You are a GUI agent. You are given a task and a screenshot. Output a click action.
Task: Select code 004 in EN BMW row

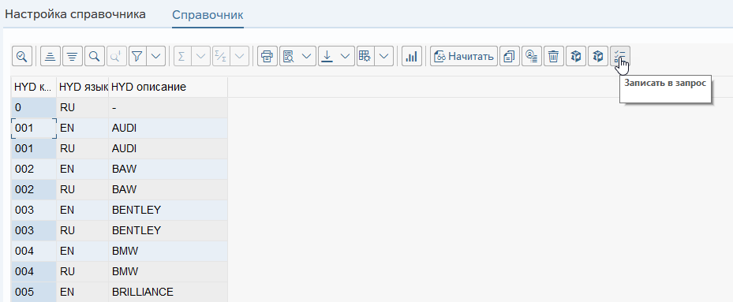point(34,252)
